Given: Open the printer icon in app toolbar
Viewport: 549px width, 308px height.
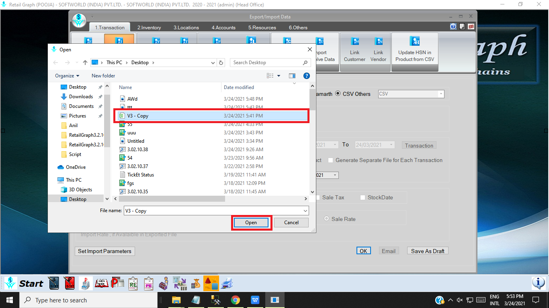Looking at the screenshot, I should [227, 284].
